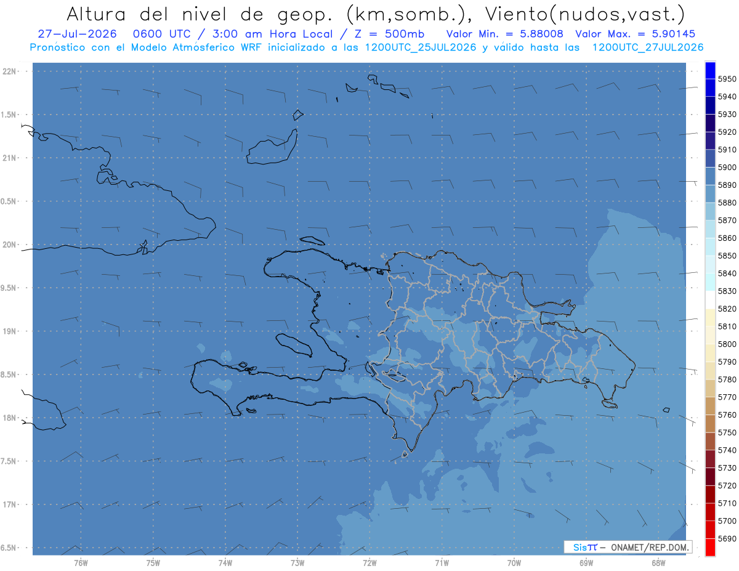Click the legend value 5950

click(727, 79)
